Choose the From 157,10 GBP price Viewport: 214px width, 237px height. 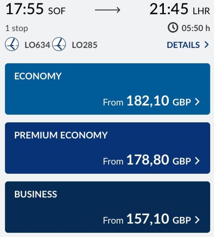(x=147, y=219)
